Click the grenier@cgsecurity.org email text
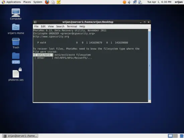Screen dimensions: 184x138 point(78,33)
